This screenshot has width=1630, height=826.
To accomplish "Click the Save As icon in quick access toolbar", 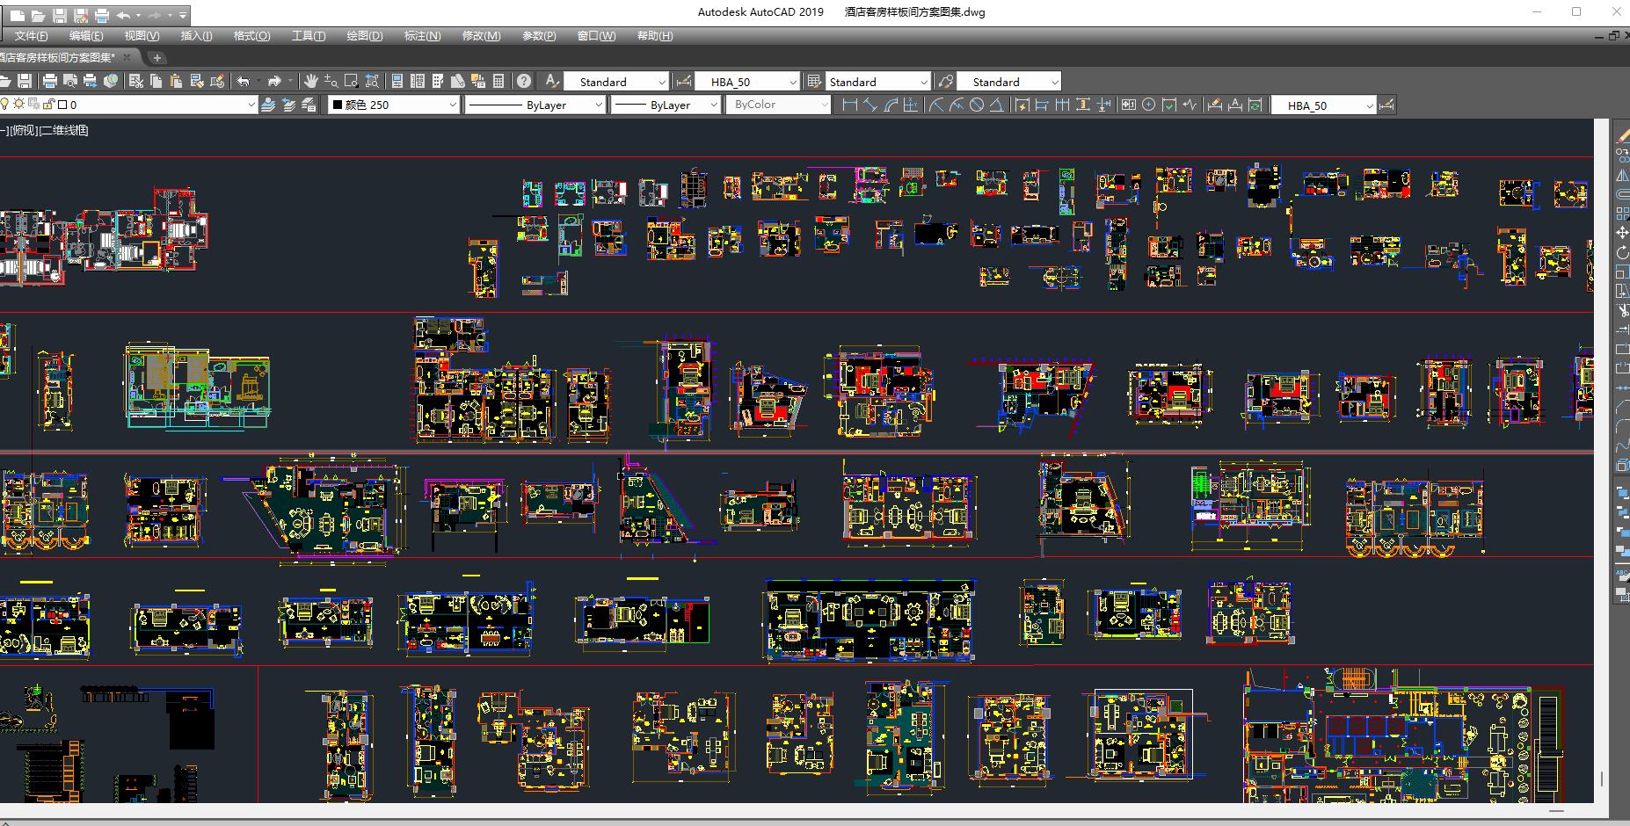I will tap(80, 15).
